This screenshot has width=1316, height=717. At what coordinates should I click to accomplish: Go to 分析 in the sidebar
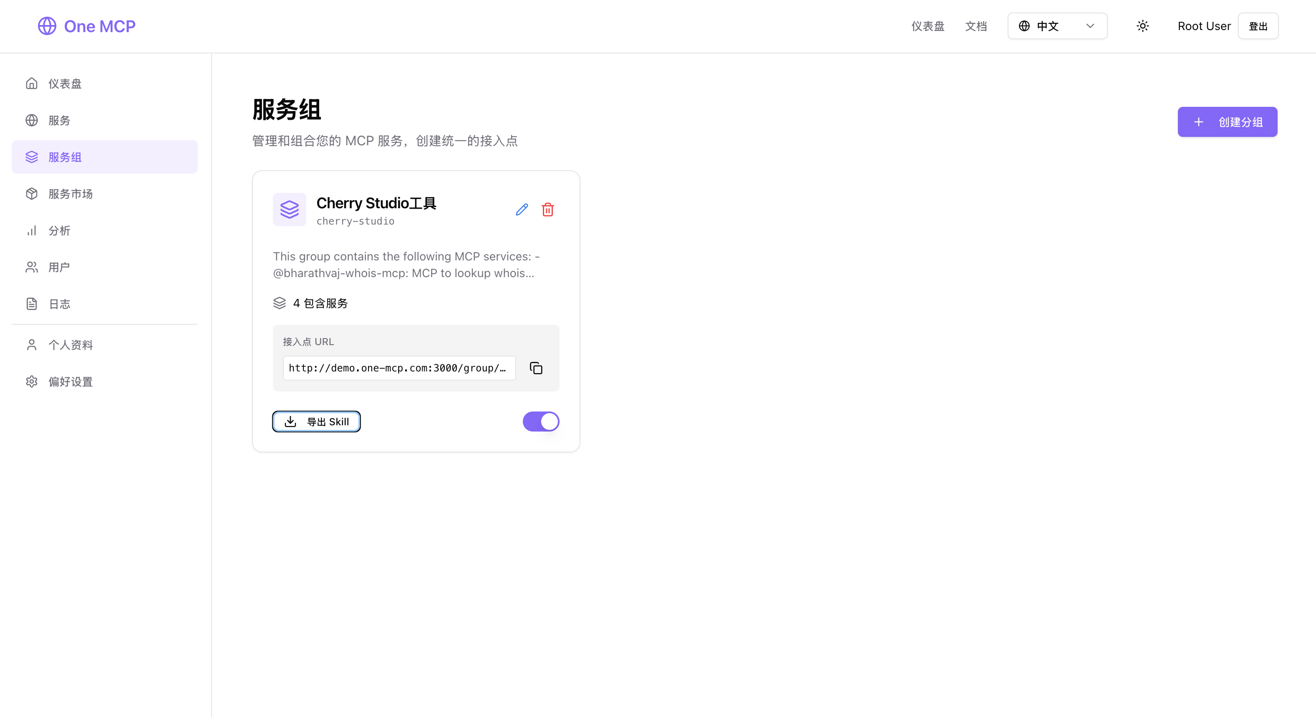click(104, 230)
